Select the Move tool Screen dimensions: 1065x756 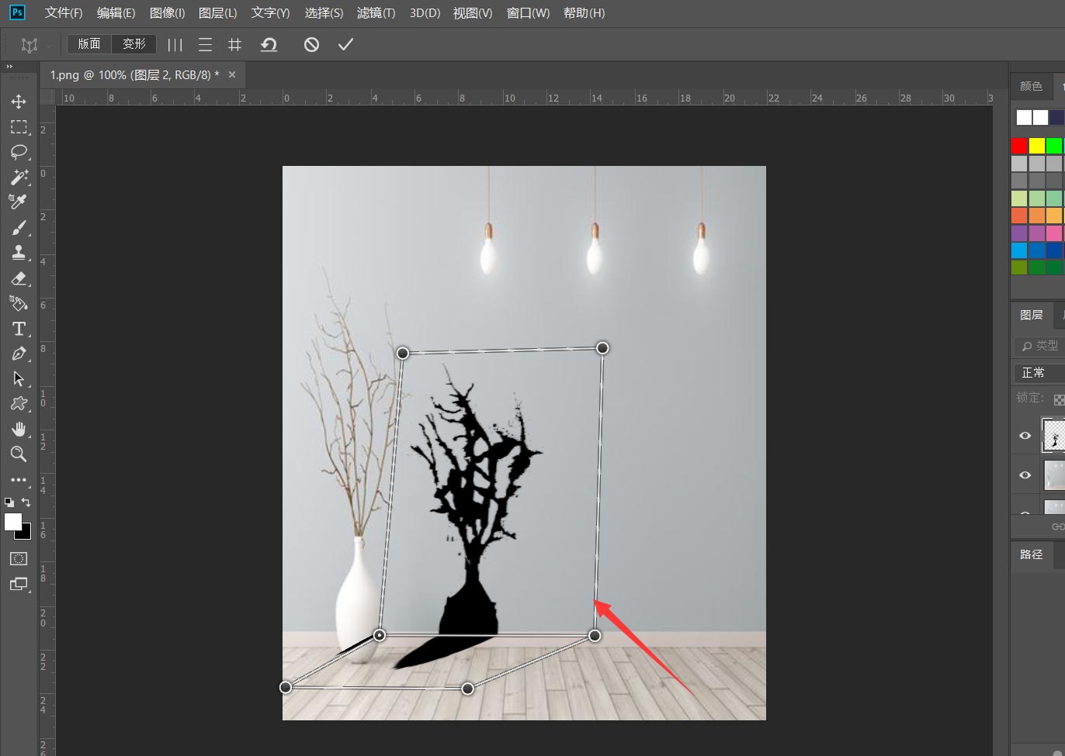pyautogui.click(x=19, y=102)
